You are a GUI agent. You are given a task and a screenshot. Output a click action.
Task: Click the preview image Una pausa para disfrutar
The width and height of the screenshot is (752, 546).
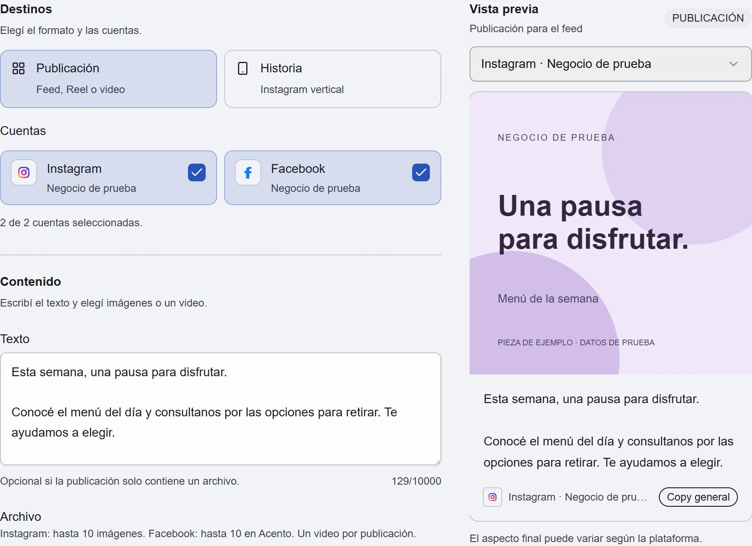click(x=610, y=233)
